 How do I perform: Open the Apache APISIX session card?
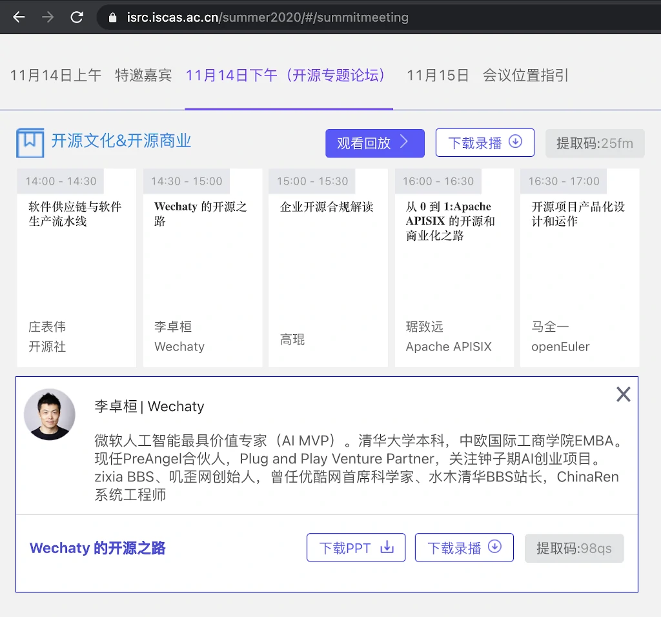[454, 268]
